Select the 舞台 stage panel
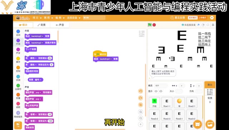229x130 pixels. pos(210,85)
